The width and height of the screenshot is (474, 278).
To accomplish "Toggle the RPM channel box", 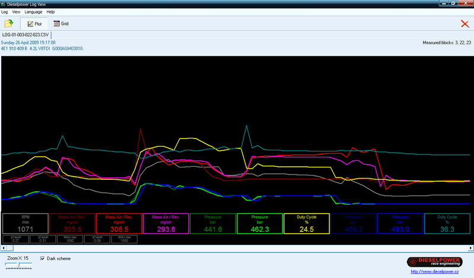I will [25, 223].
